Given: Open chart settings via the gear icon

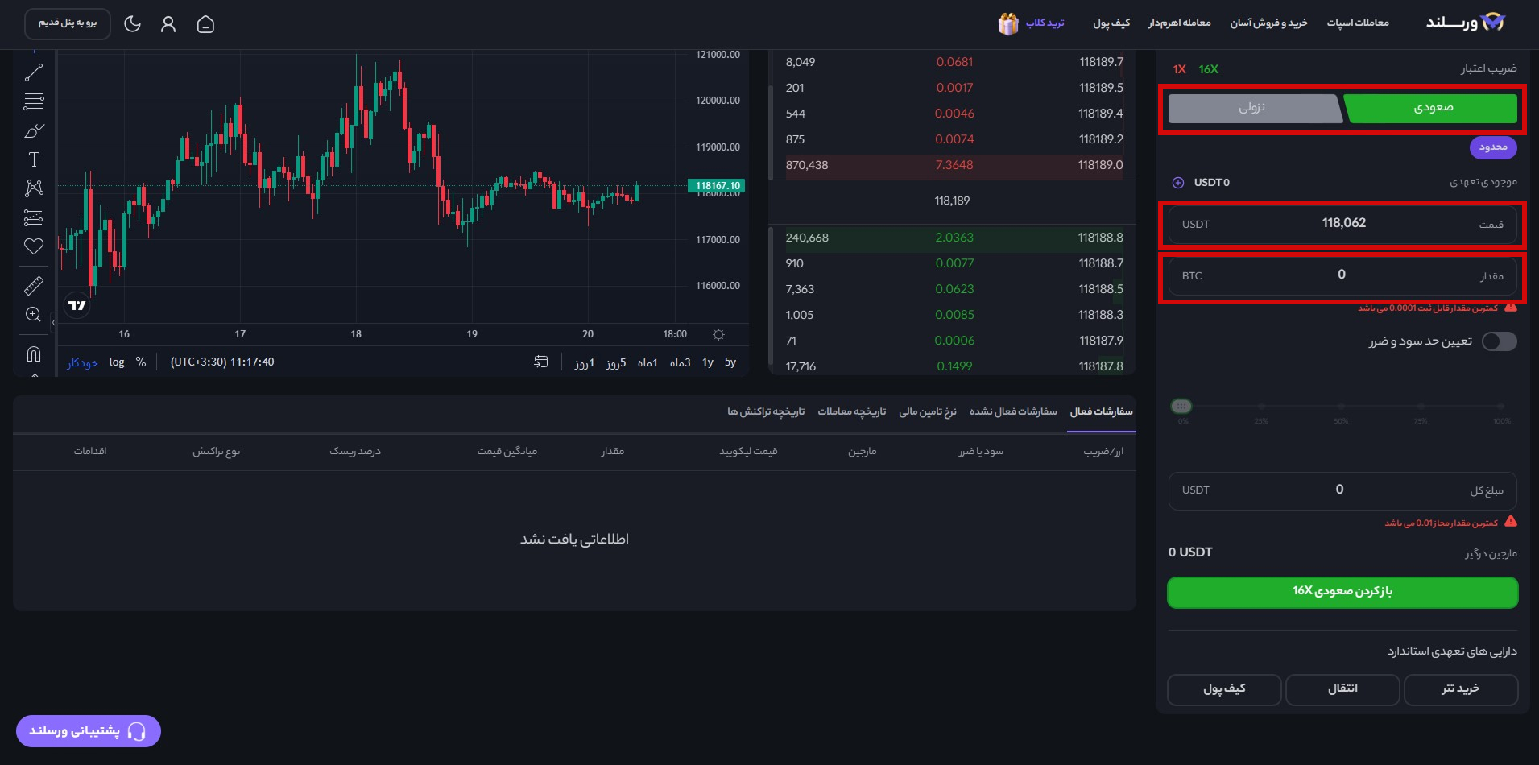Looking at the screenshot, I should (x=719, y=334).
